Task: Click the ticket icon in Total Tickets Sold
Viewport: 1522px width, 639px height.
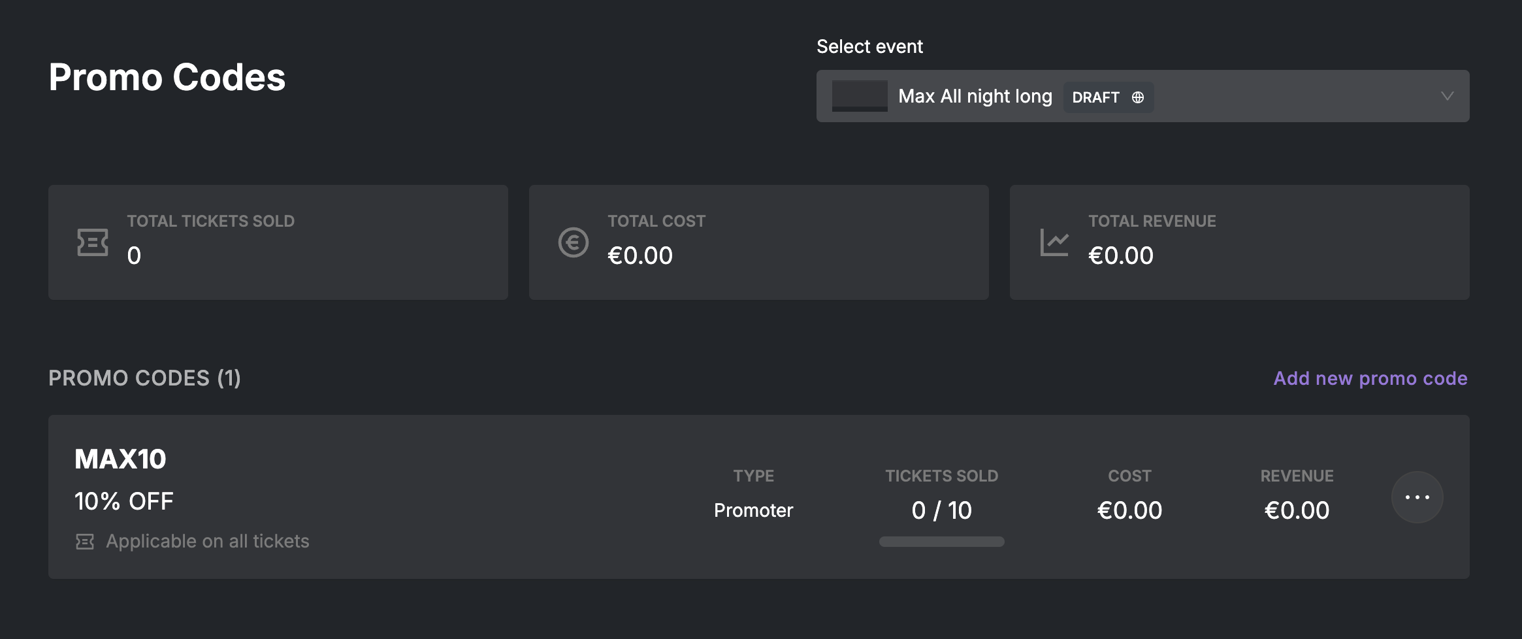Action: [x=93, y=242]
